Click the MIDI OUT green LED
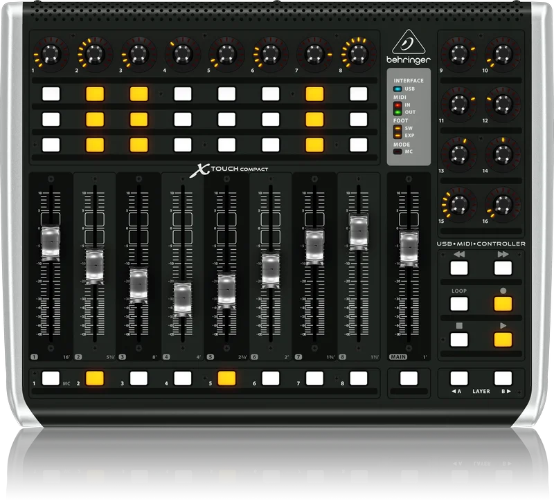 (x=397, y=112)
